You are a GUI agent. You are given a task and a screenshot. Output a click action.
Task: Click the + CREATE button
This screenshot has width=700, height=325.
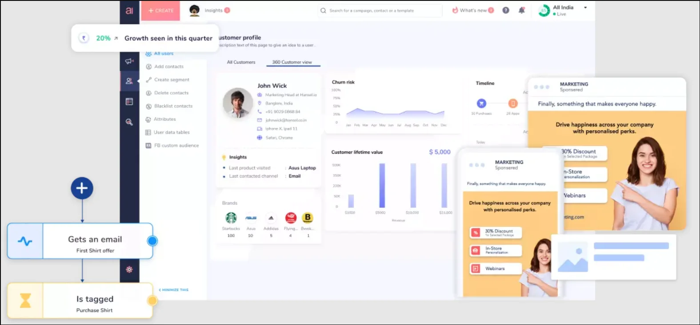point(160,11)
